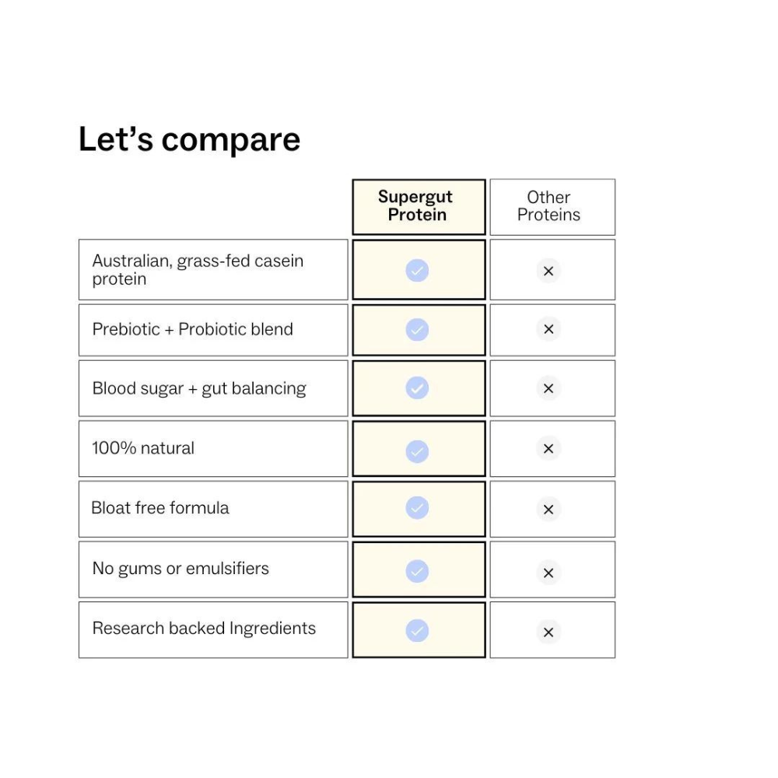
Task: Click X icon for No gums or emulsifiers
Action: pyautogui.click(x=548, y=573)
